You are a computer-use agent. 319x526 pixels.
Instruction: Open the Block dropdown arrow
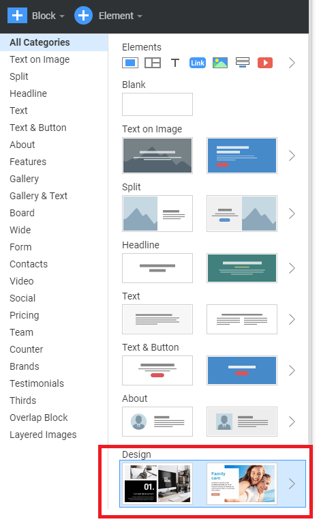coord(62,16)
